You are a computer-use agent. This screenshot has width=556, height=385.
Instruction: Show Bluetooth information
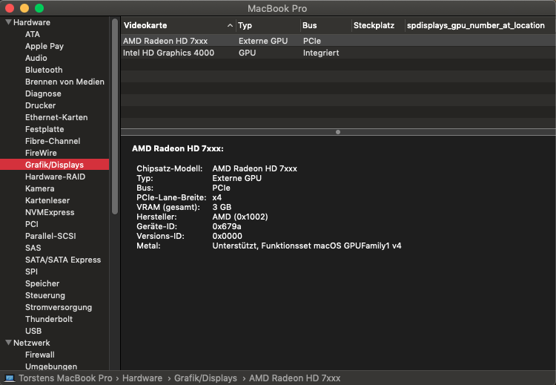coord(44,70)
